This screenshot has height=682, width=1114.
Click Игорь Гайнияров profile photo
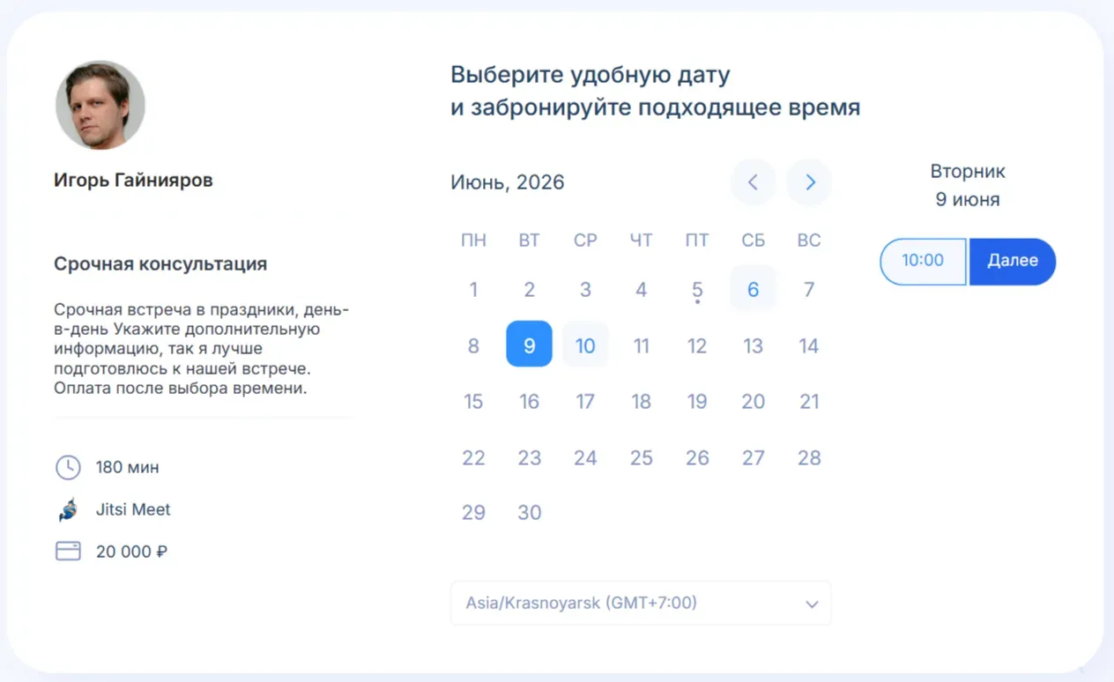100,105
